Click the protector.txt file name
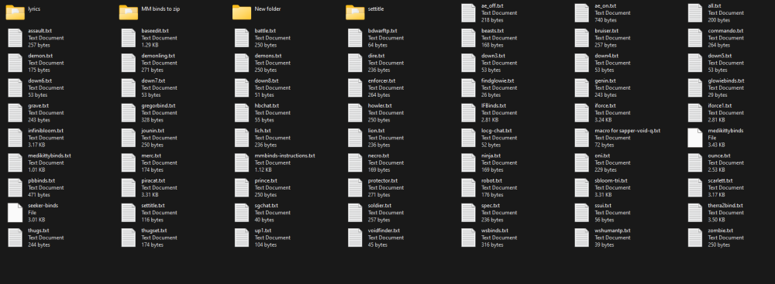The width and height of the screenshot is (775, 284). [383, 180]
